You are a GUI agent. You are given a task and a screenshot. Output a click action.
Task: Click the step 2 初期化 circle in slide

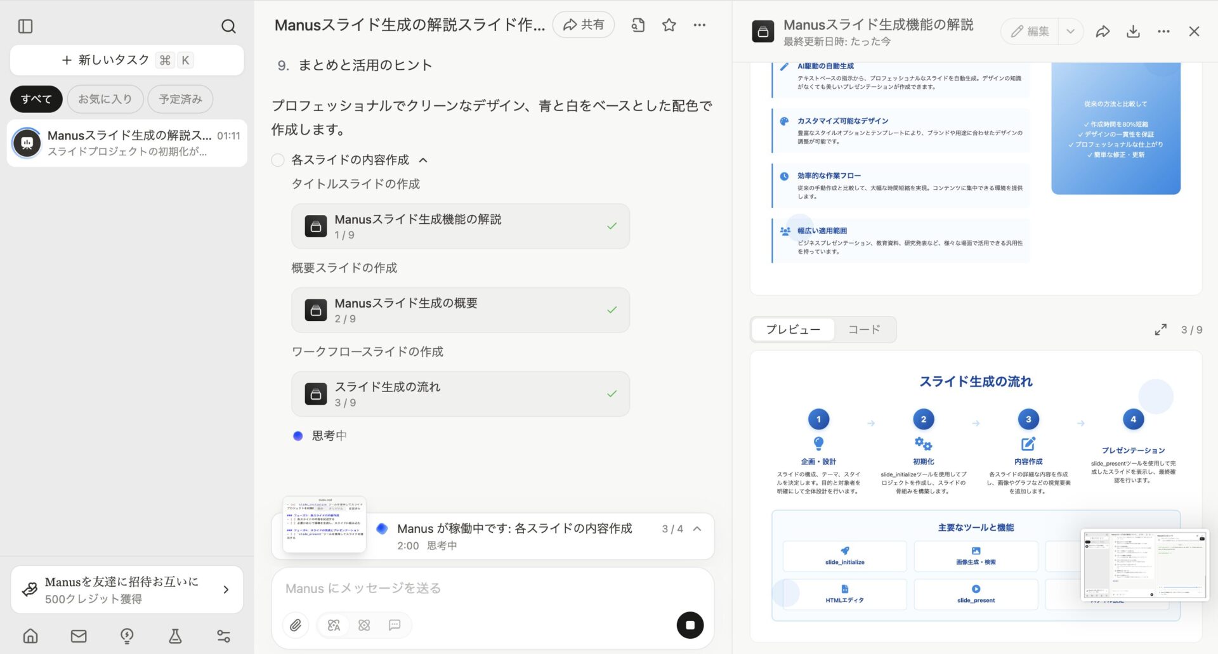click(x=924, y=419)
